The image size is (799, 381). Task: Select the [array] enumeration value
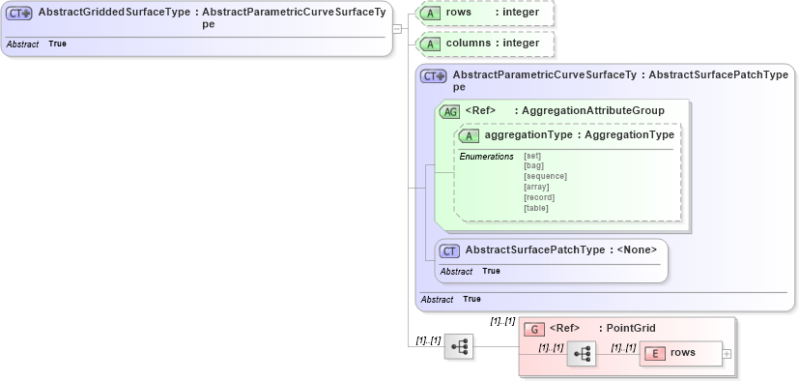[536, 187]
